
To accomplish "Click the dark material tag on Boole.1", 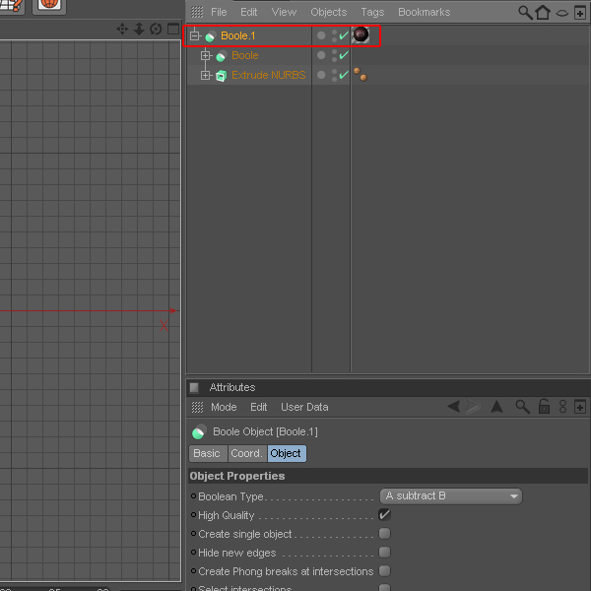I will [x=361, y=35].
